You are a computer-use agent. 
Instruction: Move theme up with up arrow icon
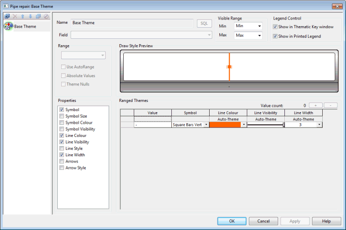coord(22,16)
